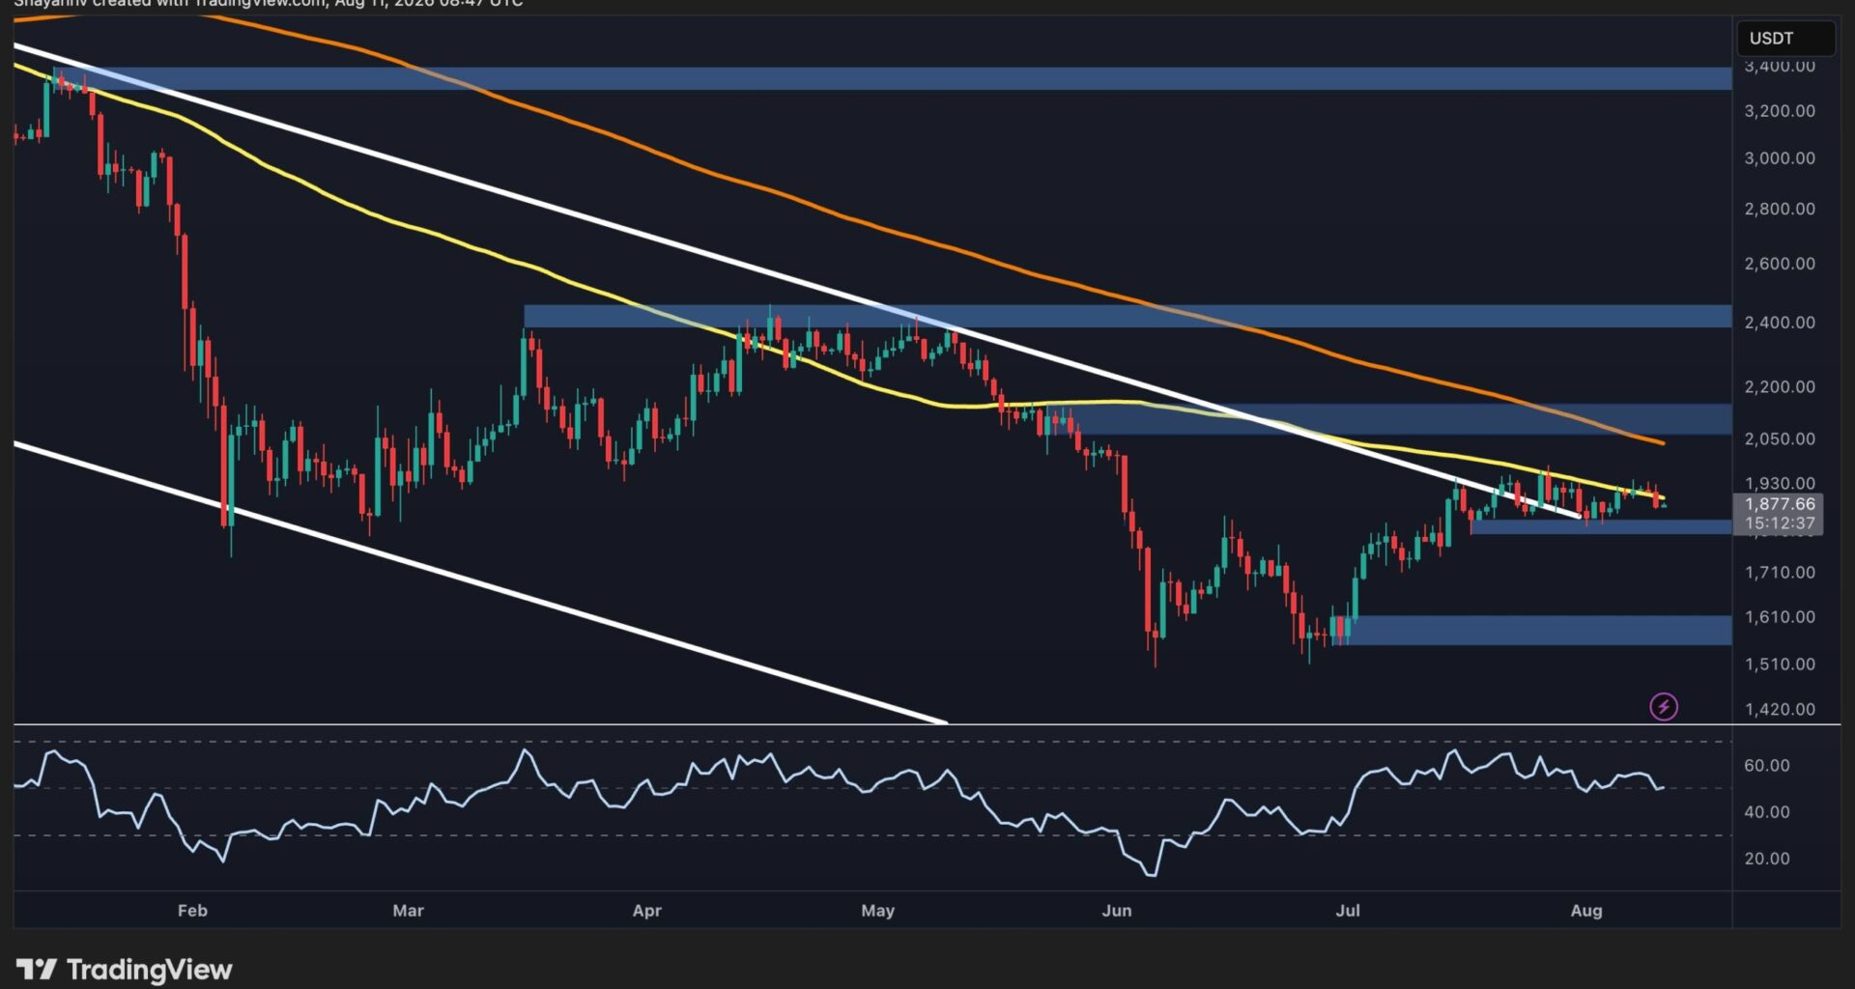Viewport: 1855px width, 989px height.
Task: Click the 3,000.00 price axis label
Action: click(1779, 158)
